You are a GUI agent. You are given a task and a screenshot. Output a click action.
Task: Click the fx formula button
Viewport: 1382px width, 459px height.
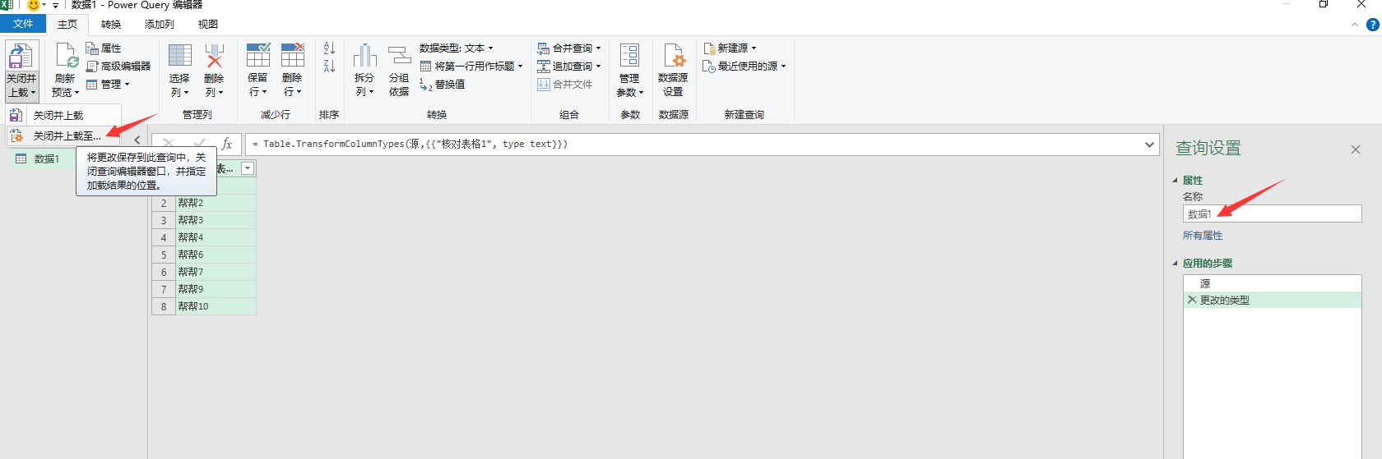point(227,145)
